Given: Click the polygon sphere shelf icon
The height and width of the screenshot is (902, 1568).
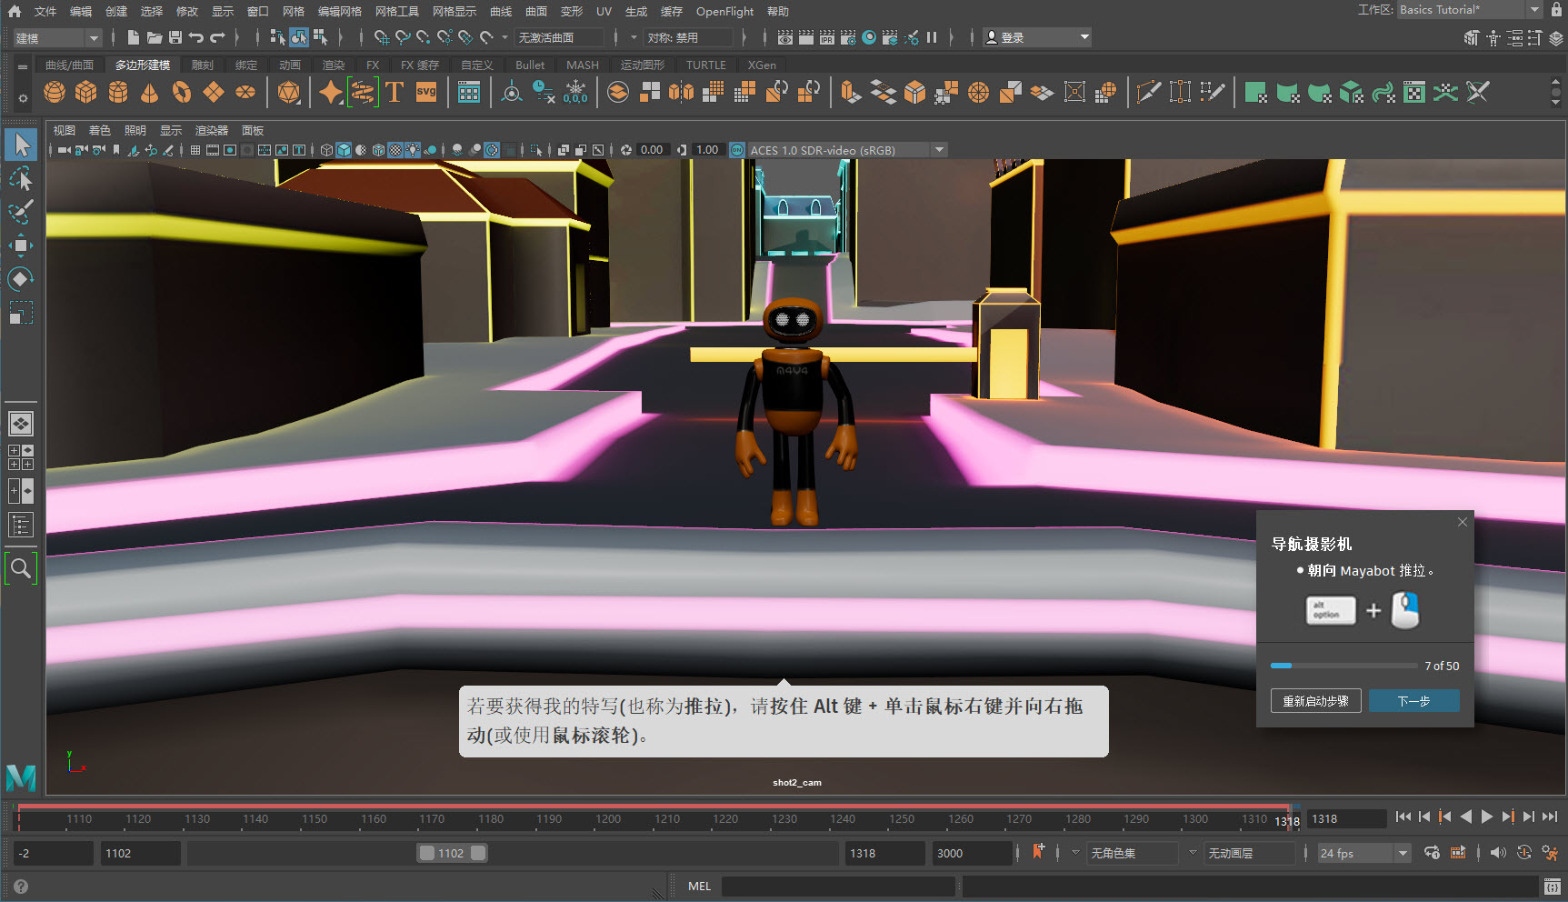Looking at the screenshot, I should (55, 92).
